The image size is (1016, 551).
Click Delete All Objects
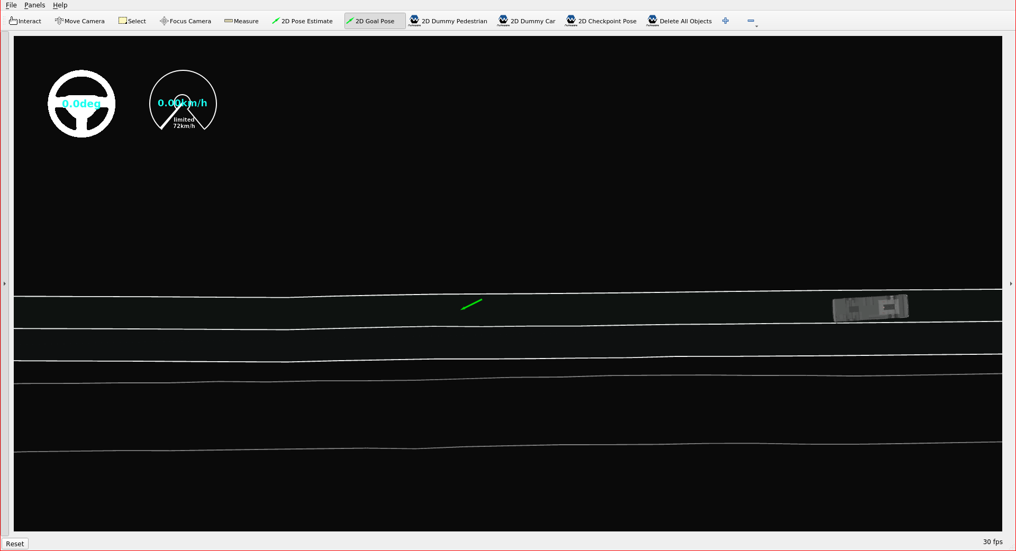pos(679,21)
